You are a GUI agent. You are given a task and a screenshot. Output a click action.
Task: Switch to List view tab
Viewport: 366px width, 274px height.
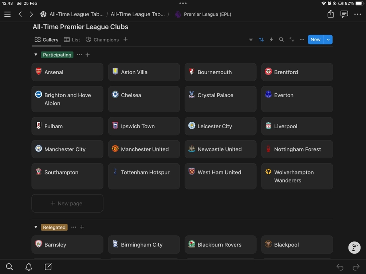point(72,40)
